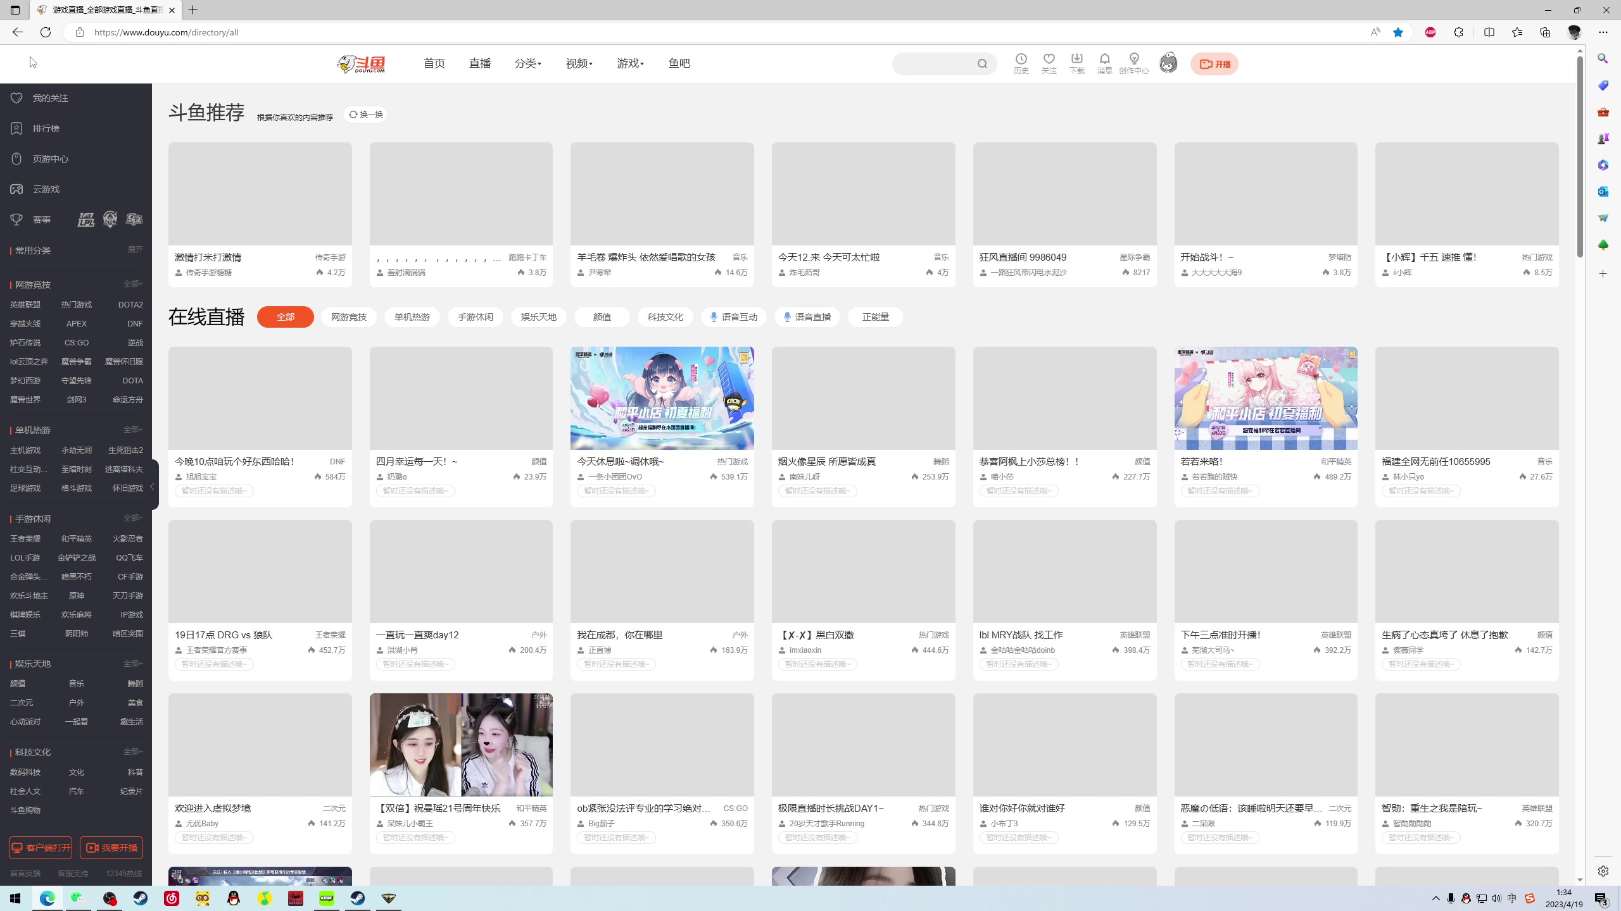The width and height of the screenshot is (1621, 911).
Task: Expand the 常用分类 sidebar section
Action: tap(135, 250)
